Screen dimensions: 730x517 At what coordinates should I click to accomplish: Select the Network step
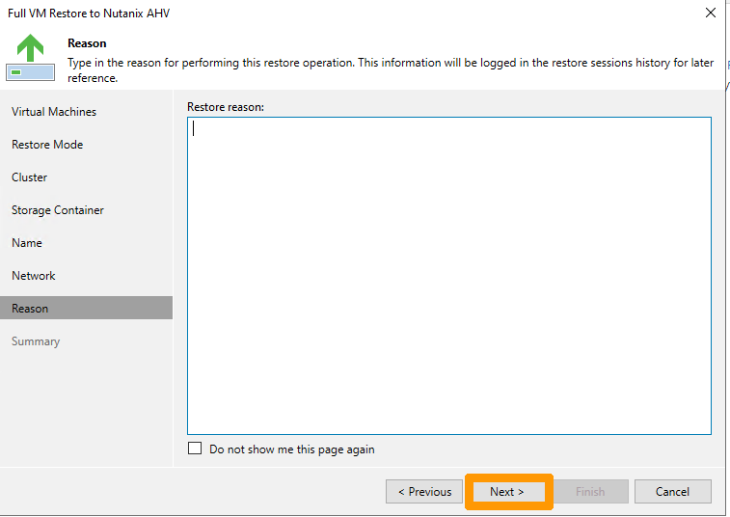point(34,276)
